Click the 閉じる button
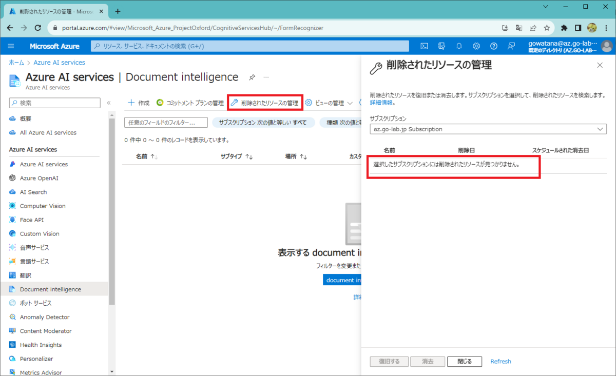This screenshot has width=616, height=376. click(x=465, y=361)
